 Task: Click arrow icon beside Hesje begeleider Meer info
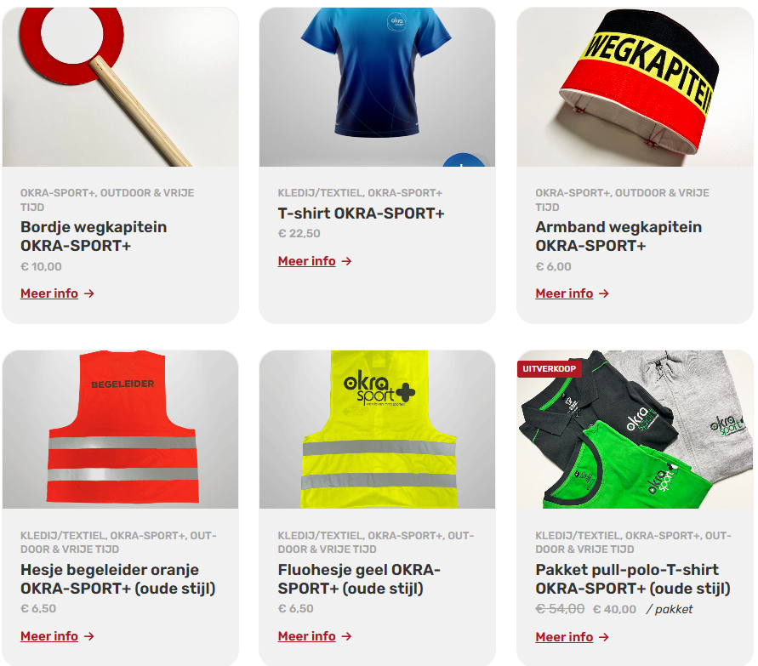(89, 636)
